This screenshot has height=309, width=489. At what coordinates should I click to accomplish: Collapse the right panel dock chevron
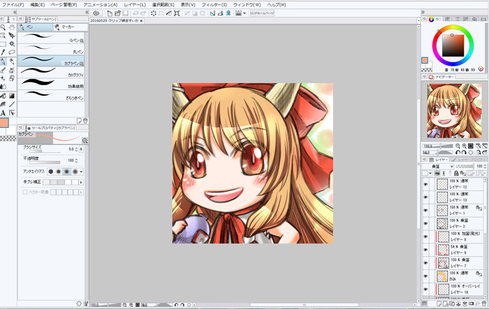tap(423, 12)
